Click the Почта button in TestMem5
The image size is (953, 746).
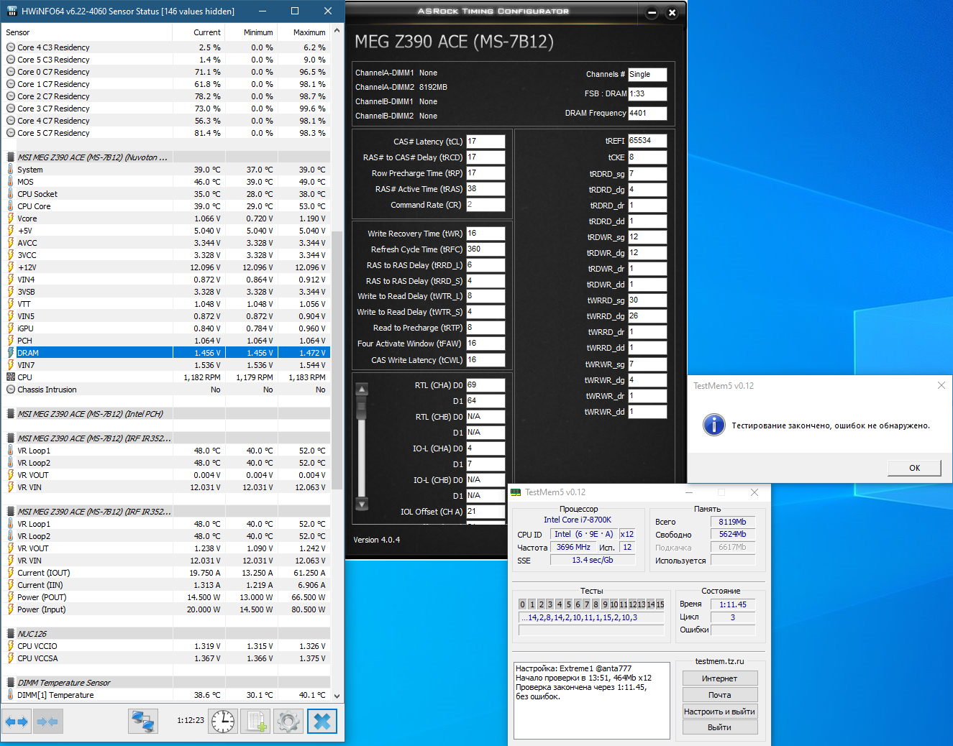pyautogui.click(x=719, y=695)
